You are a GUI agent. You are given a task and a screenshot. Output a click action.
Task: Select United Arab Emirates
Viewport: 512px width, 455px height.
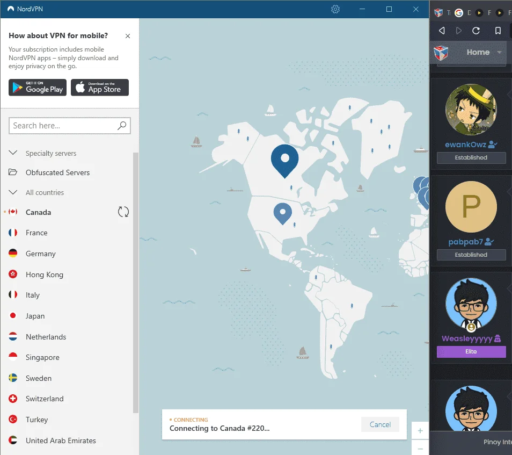pos(61,440)
